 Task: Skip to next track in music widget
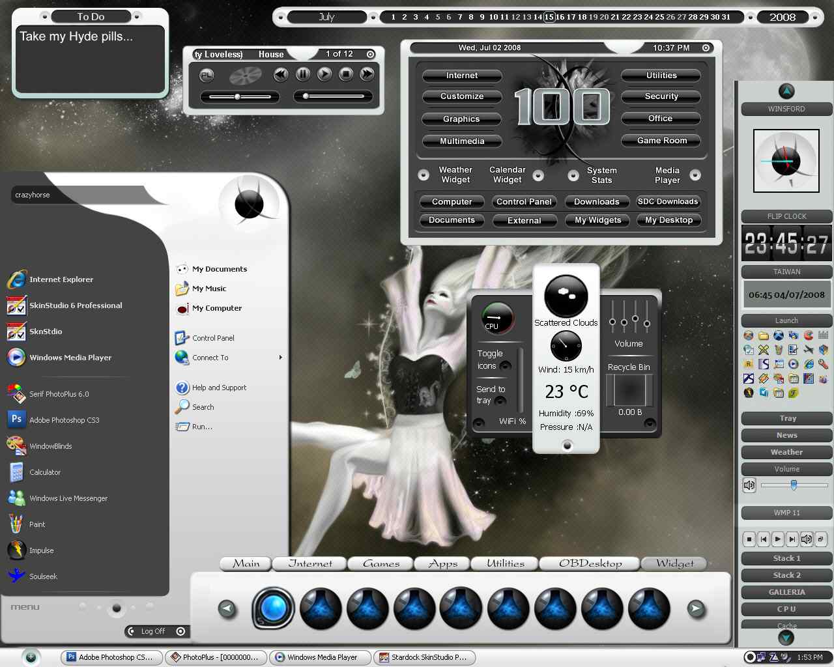click(367, 74)
